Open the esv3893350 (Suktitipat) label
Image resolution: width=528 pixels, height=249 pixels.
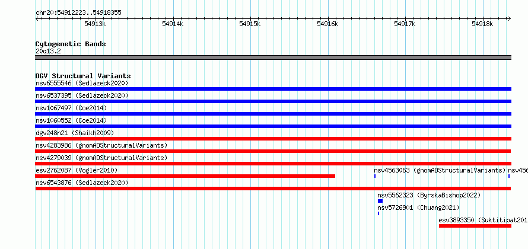(484, 220)
